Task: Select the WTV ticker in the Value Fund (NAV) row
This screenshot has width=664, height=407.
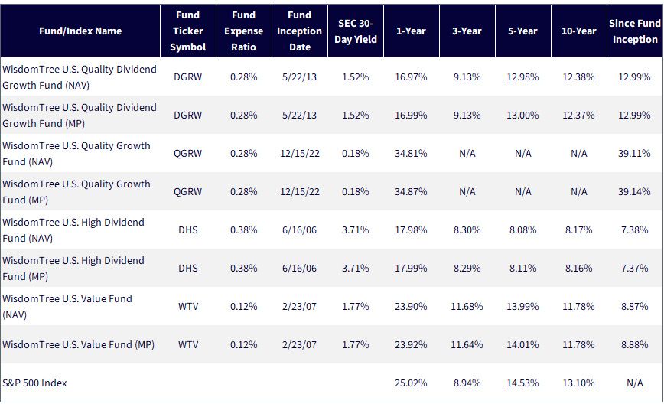Action: (x=188, y=306)
